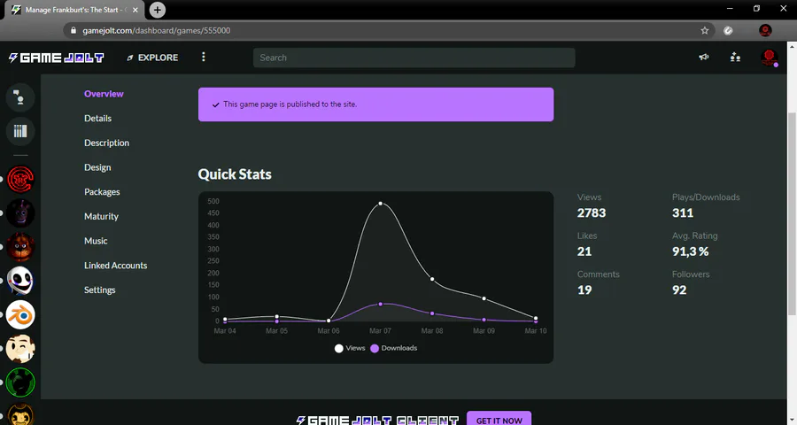Open the friends list icon
Image resolution: width=797 pixels, height=425 pixels.
point(735,57)
